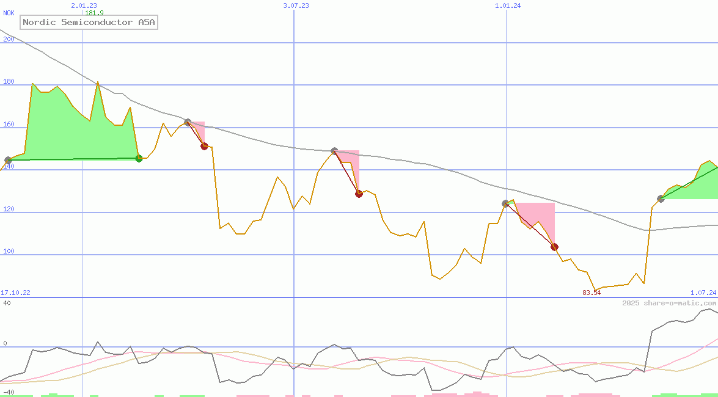Select the gray entry dot just above 160
Screen dimensions: 718x397
[188, 122]
